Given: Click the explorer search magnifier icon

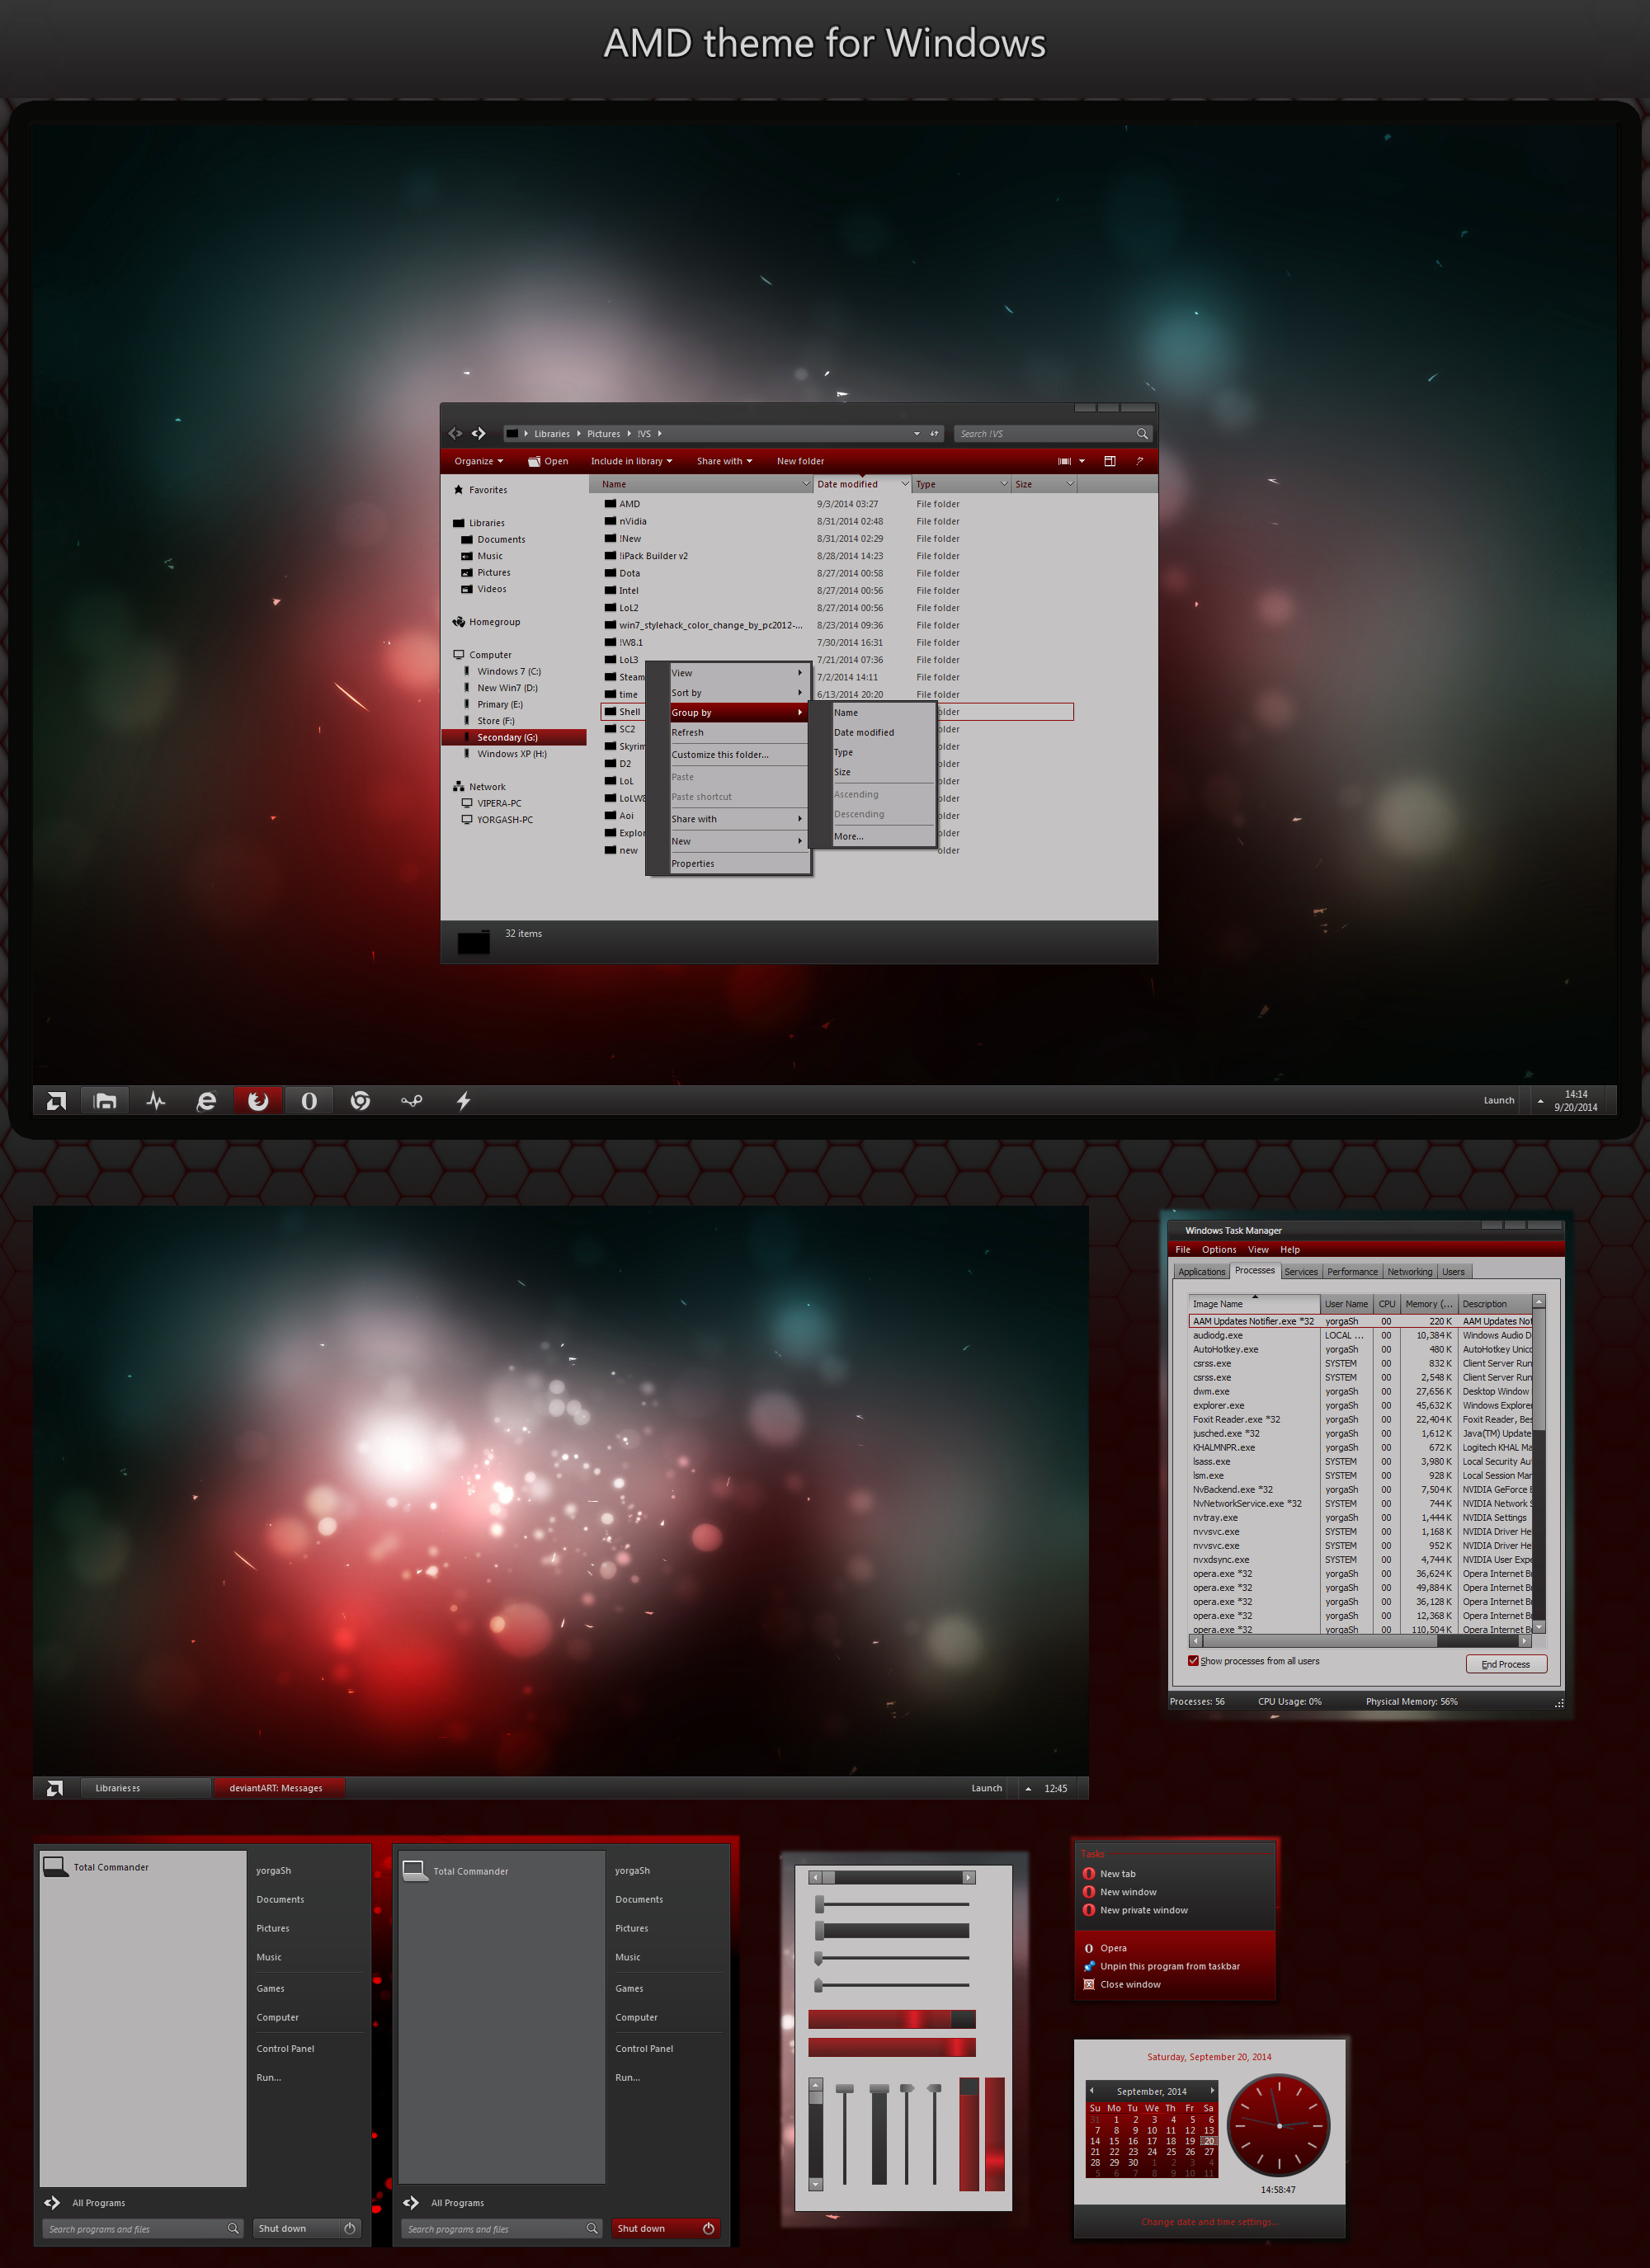Looking at the screenshot, I should [x=1142, y=433].
